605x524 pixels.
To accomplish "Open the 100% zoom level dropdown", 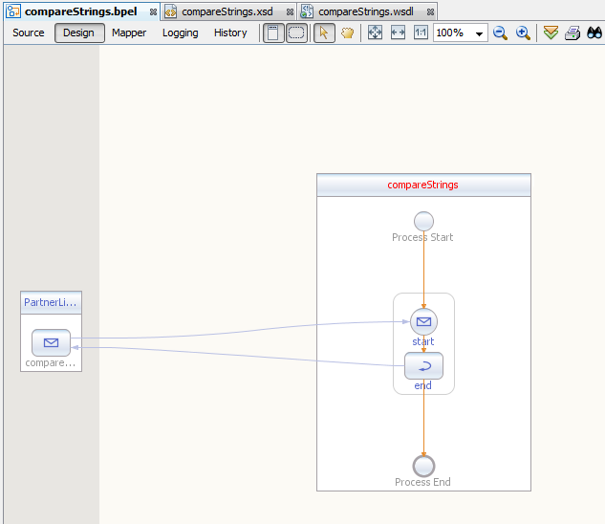I will (x=479, y=33).
